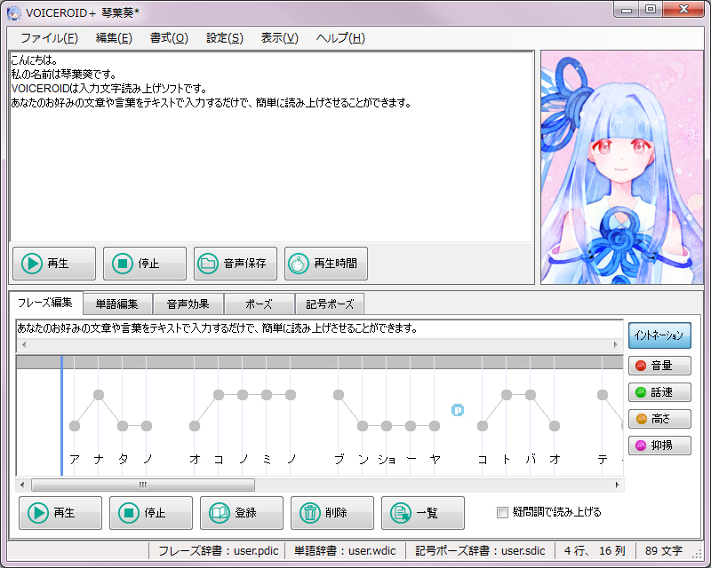Image resolution: width=711 pixels, height=568 pixels.
Task: Click the phrase text input field
Action: click(x=319, y=328)
